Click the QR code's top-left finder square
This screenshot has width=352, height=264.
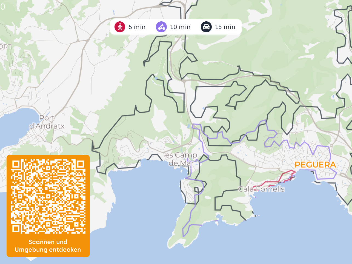point(16,164)
